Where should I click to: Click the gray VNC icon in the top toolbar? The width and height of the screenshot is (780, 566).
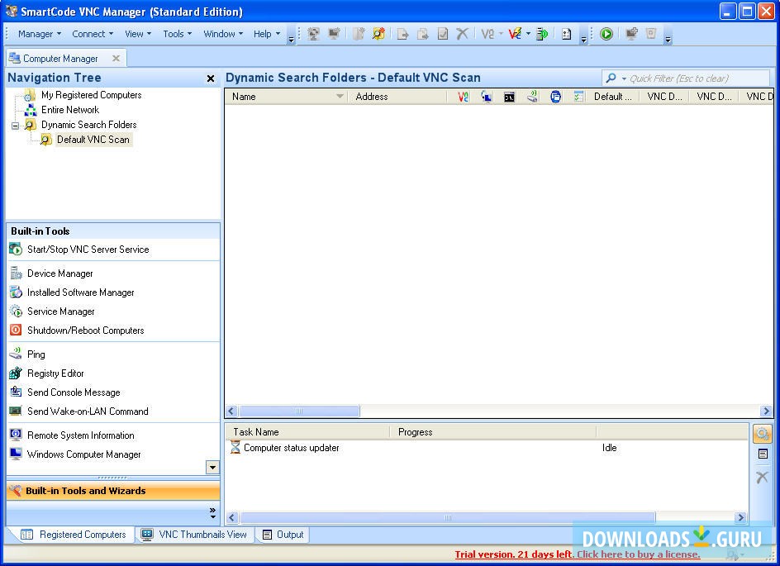point(487,34)
